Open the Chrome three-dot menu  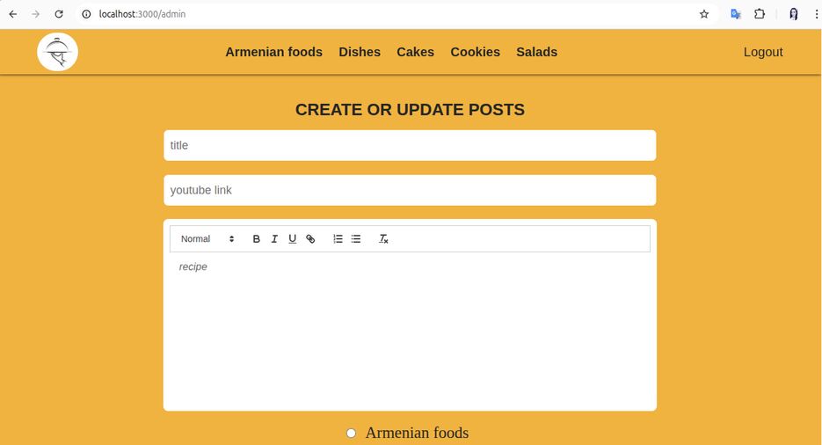[816, 14]
